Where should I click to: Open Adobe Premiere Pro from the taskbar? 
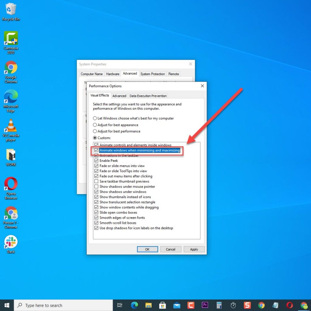point(205,305)
